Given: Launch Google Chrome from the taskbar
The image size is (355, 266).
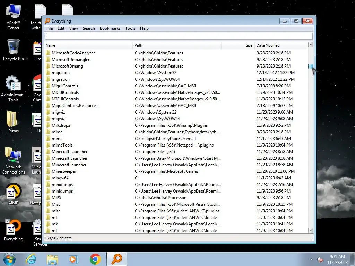Looking at the screenshot, I should [95, 259].
